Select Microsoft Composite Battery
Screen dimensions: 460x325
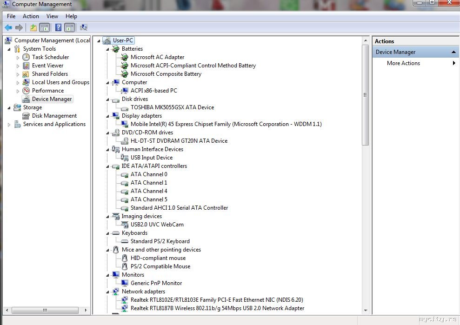(166, 74)
